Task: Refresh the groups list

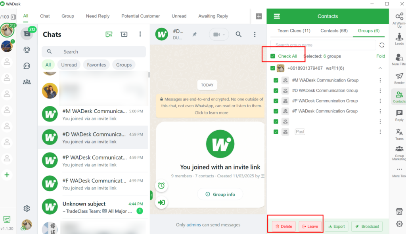Action: pos(382,45)
